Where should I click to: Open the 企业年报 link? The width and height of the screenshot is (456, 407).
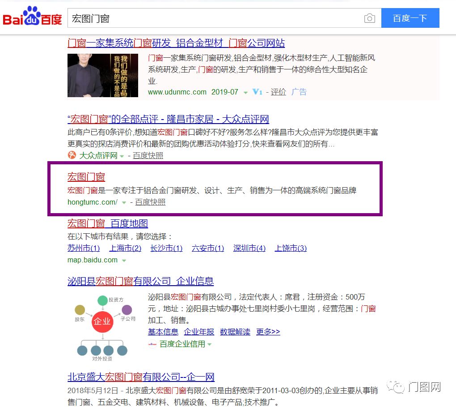(x=199, y=332)
